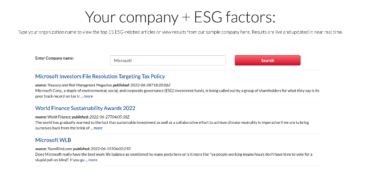Expand 'more' under the tax policy article
This screenshot has width=370, height=175.
coord(88,96)
